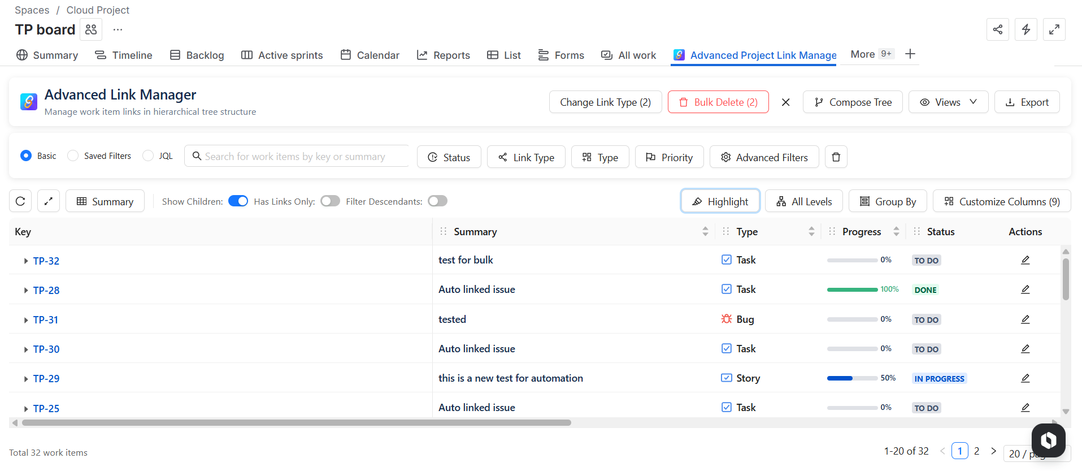The width and height of the screenshot is (1082, 471).
Task: Open the TP-29 issue link
Action: (x=46, y=379)
